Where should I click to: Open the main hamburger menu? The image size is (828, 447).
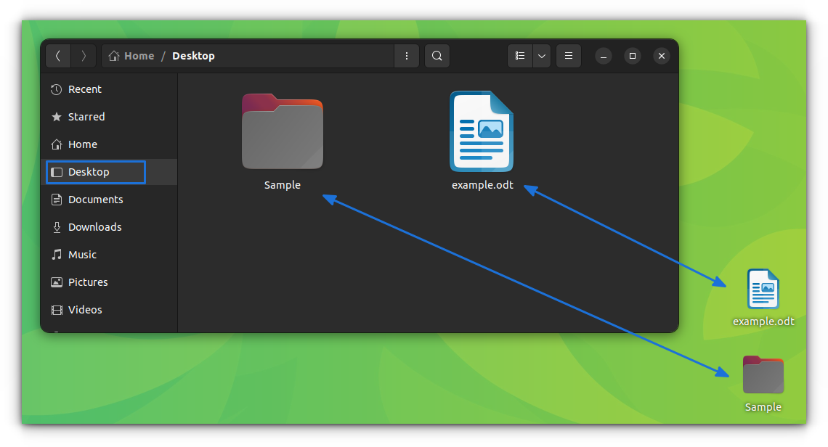[x=569, y=55]
